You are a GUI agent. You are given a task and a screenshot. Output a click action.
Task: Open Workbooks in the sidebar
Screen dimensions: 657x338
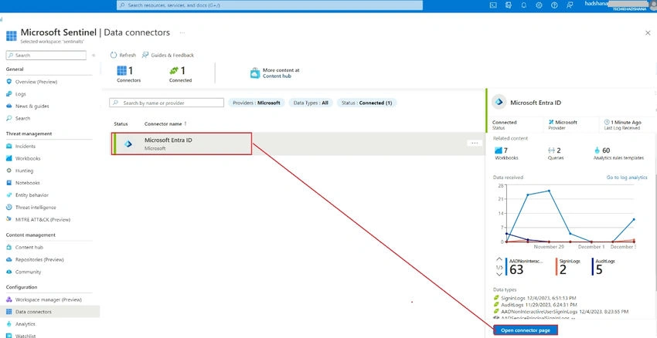click(x=28, y=158)
